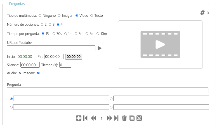Go to the first question
Screen dimensions: 219x128
(x=86, y=118)
